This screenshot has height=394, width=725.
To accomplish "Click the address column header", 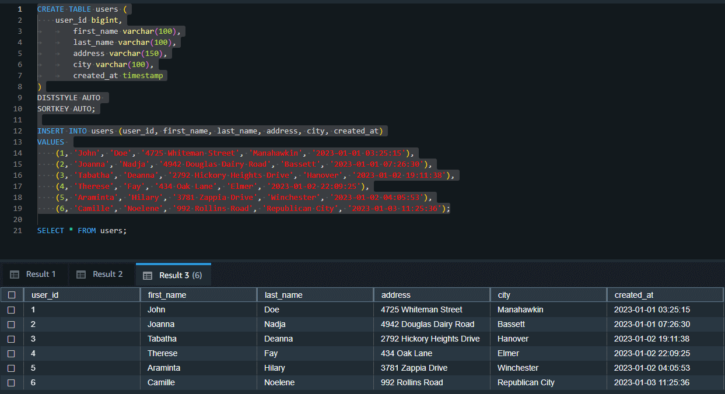I will [395, 295].
